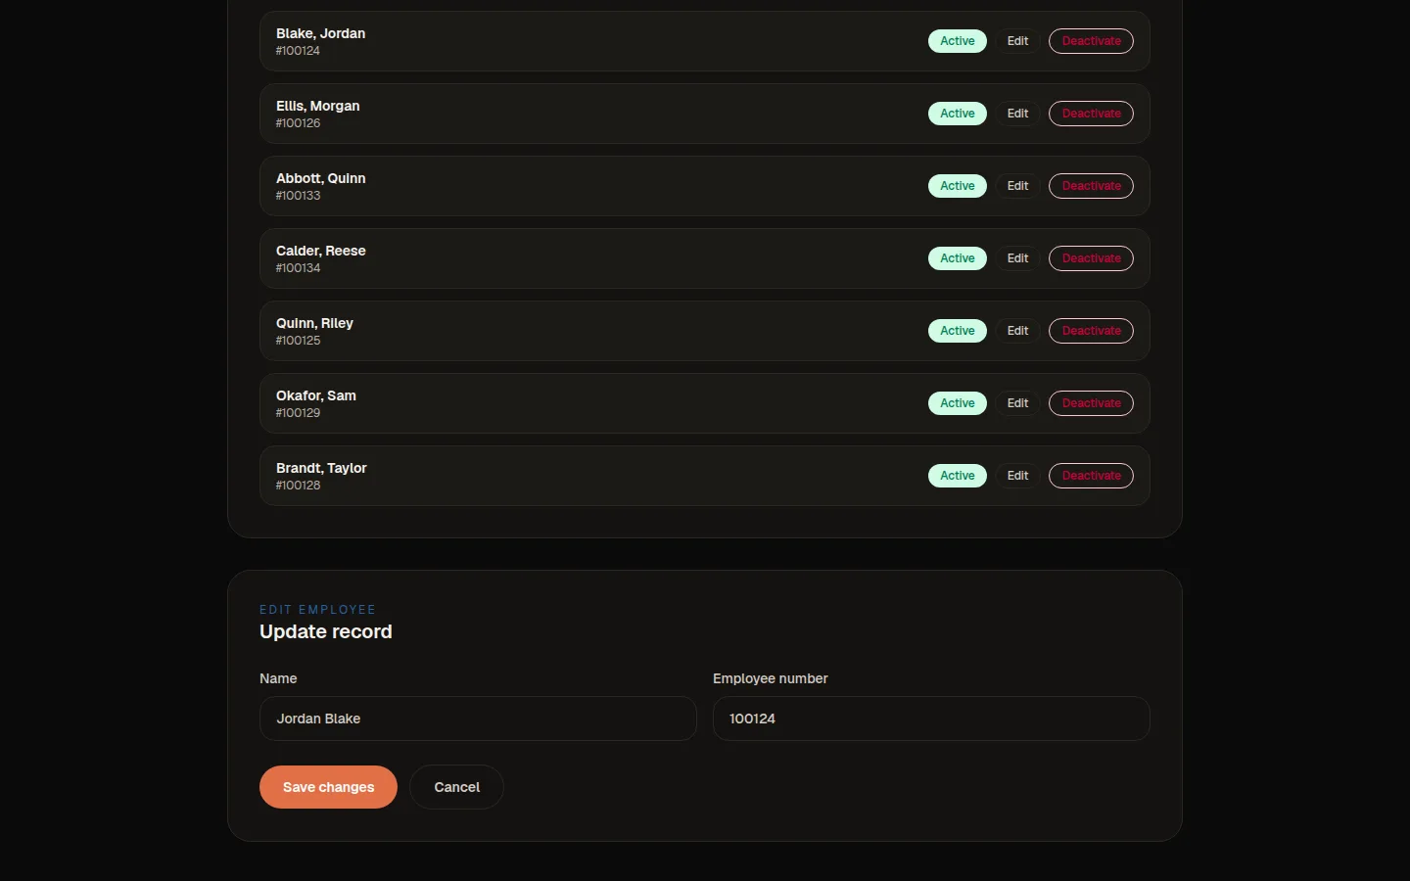The height and width of the screenshot is (881, 1410).
Task: Deactivate Quinn, Riley
Action: [x=1091, y=331]
